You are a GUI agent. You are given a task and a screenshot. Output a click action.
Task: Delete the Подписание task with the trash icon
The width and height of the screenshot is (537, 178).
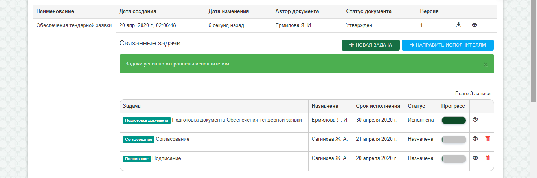pos(487,158)
